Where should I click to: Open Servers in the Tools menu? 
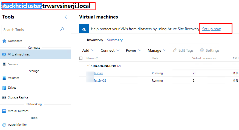pyautogui.click(x=13, y=64)
